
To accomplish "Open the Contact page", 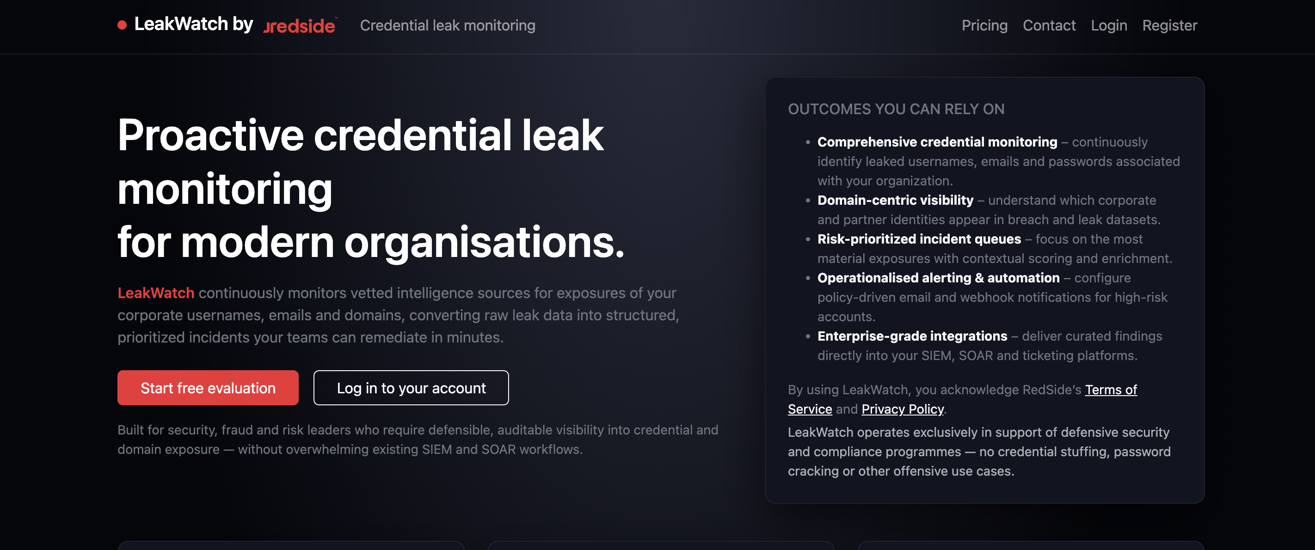I will coord(1049,25).
